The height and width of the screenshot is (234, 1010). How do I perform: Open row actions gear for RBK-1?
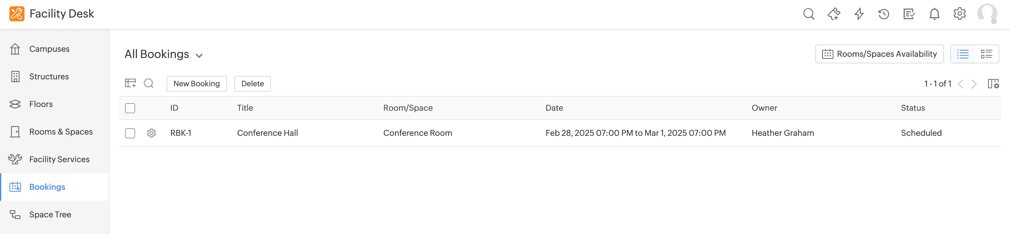tap(151, 133)
